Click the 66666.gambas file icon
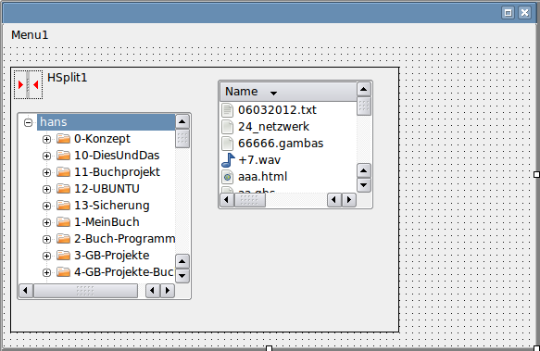Screen dimensions: 540x351 point(227,144)
